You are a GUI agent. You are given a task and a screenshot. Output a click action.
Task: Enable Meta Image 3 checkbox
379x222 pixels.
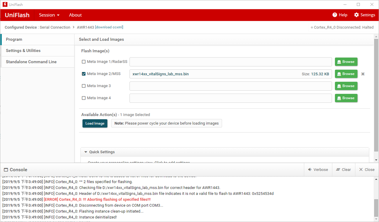click(84, 86)
